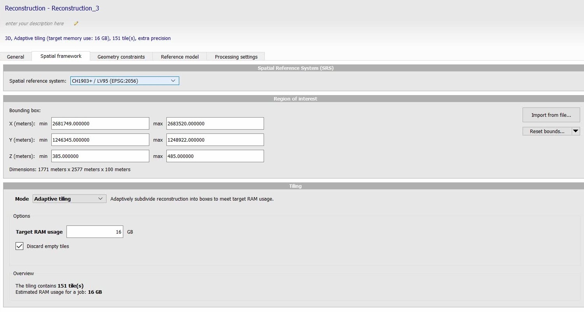The height and width of the screenshot is (312, 584).
Task: Select the Spatial framework tab
Action: [x=61, y=56]
